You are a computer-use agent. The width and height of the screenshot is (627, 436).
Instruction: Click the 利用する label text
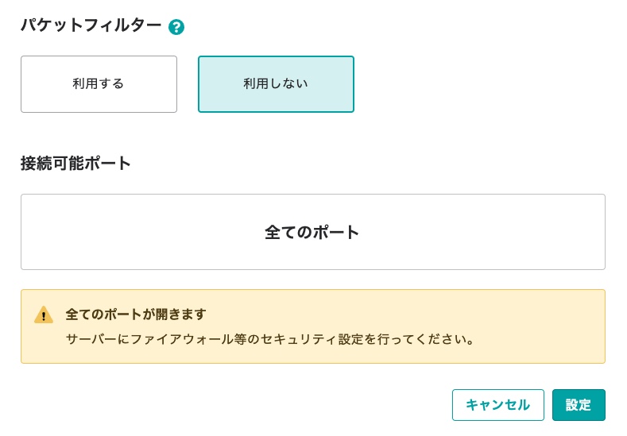99,83
